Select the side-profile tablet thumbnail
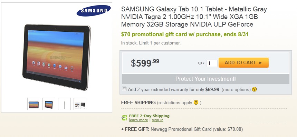297x137 pixels. tap(64, 104)
